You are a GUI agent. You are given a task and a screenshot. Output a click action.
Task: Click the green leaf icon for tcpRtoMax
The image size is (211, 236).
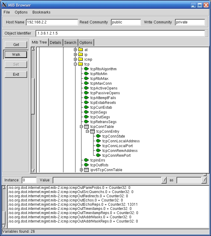click(87, 78)
